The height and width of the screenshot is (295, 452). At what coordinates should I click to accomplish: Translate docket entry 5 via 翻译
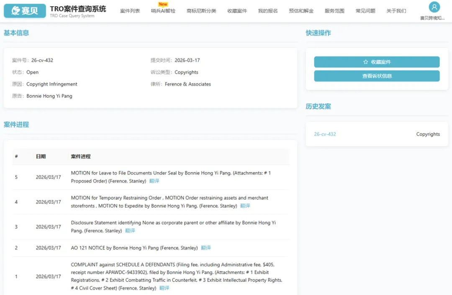(154, 181)
